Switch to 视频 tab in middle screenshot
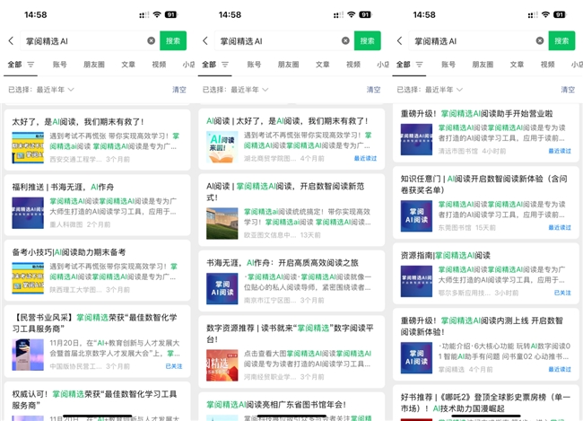This screenshot has width=583, height=421. (x=353, y=65)
